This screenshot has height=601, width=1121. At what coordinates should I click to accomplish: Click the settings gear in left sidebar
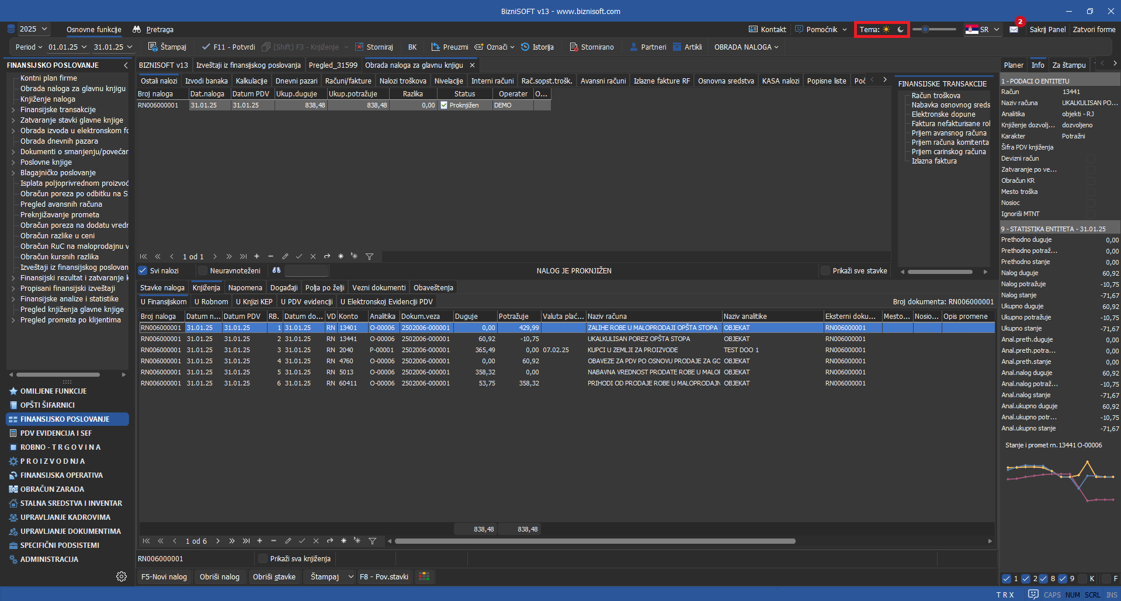122,576
